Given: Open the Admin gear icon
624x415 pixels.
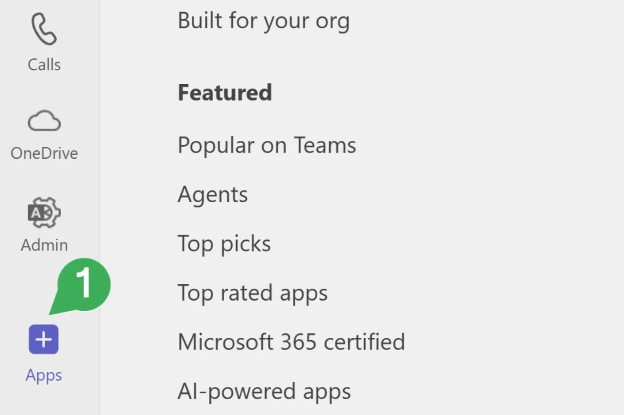Looking at the screenshot, I should pos(44,212).
